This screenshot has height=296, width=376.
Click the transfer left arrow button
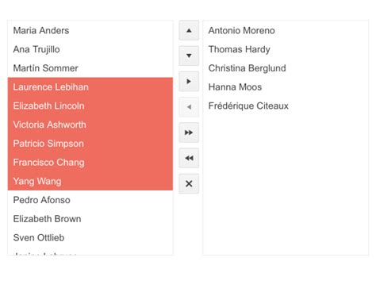(189, 107)
